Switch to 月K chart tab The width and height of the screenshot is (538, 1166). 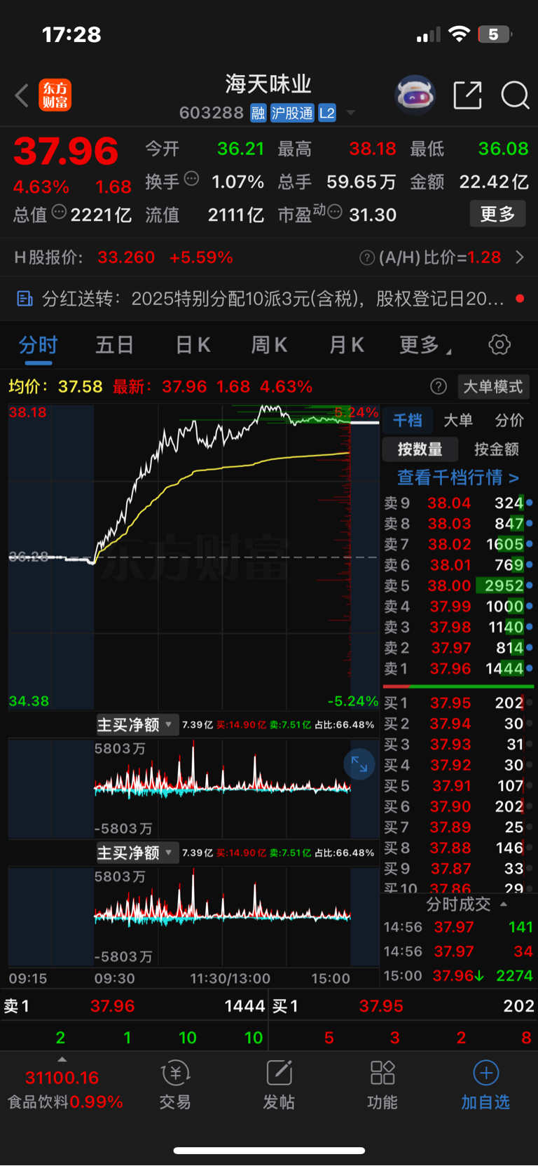point(347,345)
